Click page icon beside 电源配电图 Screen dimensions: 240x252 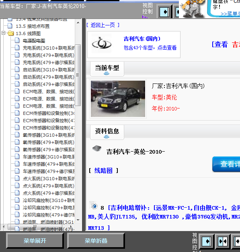pos(17,40)
